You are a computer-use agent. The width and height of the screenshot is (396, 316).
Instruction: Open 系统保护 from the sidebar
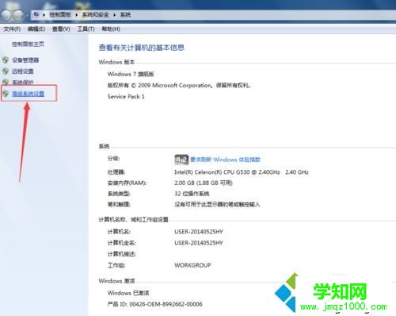point(23,83)
